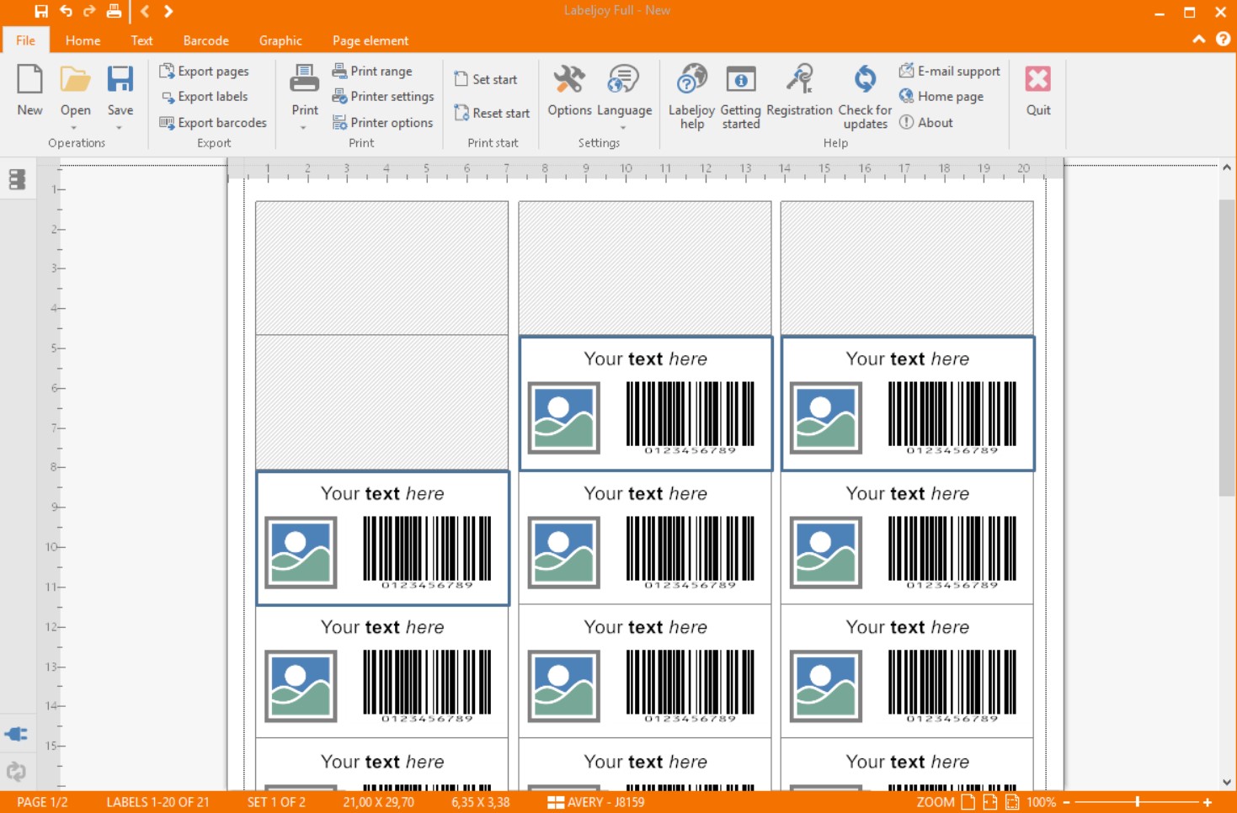Click the picture placeholder in the selected first-column label

tap(301, 552)
